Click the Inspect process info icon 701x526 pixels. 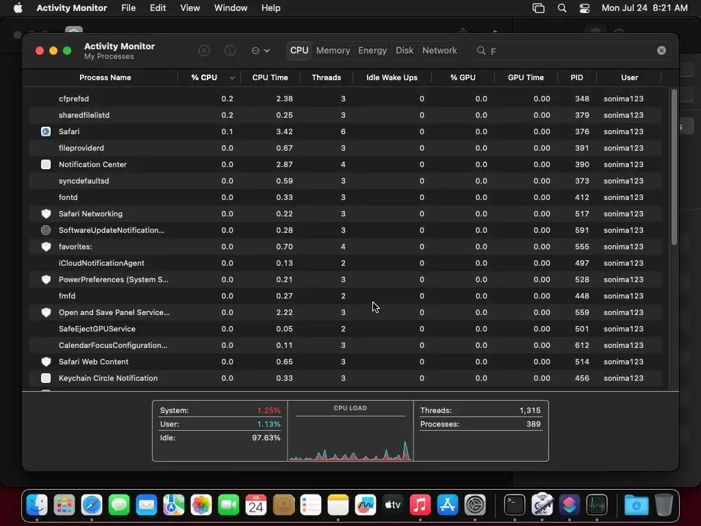(x=230, y=51)
